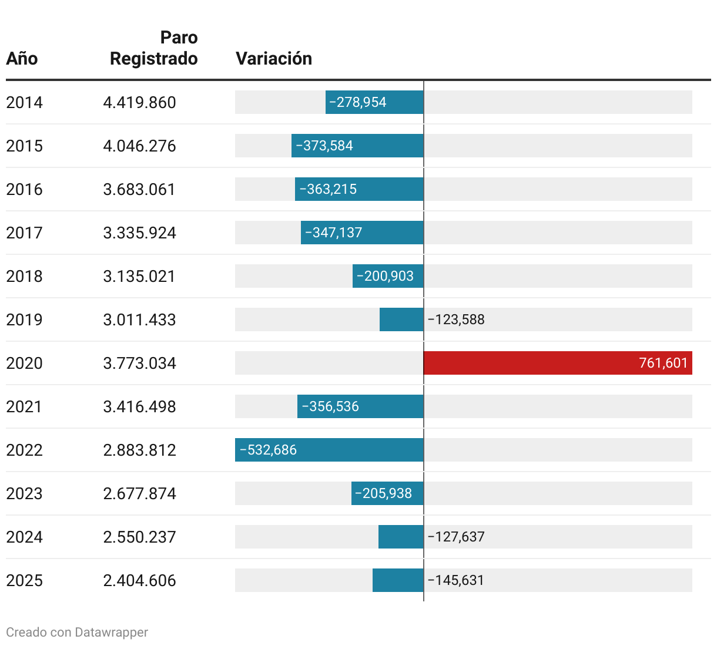The height and width of the screenshot is (646, 717).
Task: Click the "Creado con Datawrapper" footer link
Action: pos(77,632)
